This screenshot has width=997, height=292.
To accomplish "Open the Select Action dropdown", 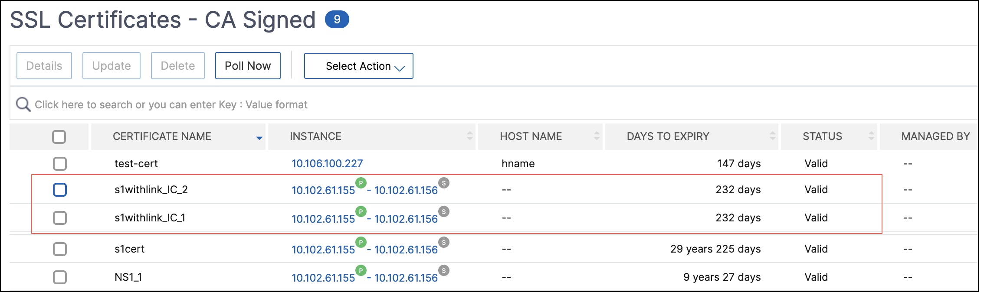I will [359, 66].
